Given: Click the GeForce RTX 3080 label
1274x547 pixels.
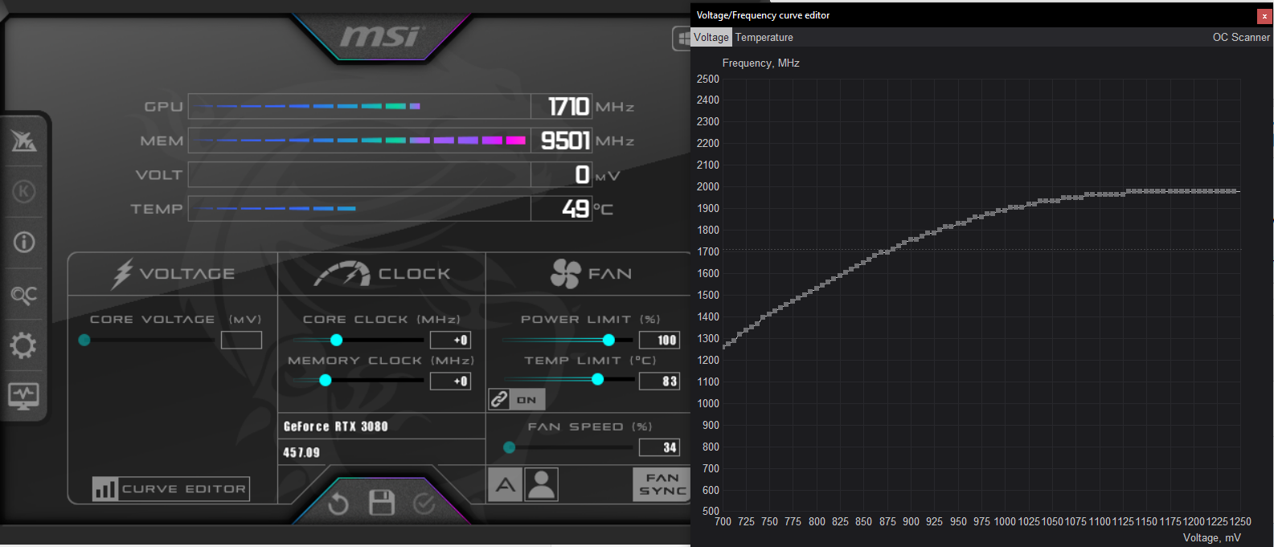Looking at the screenshot, I should click(336, 427).
